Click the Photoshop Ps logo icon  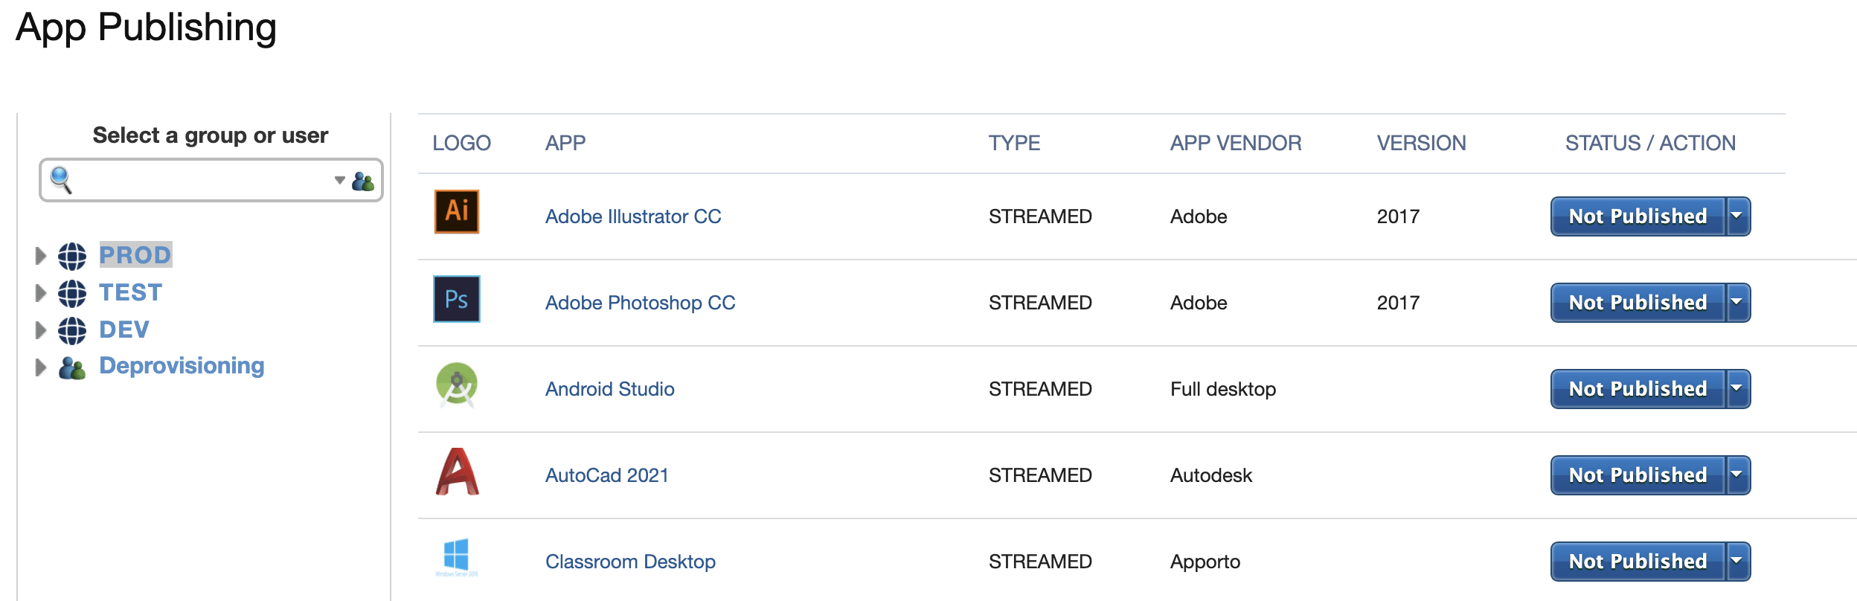pos(456,299)
